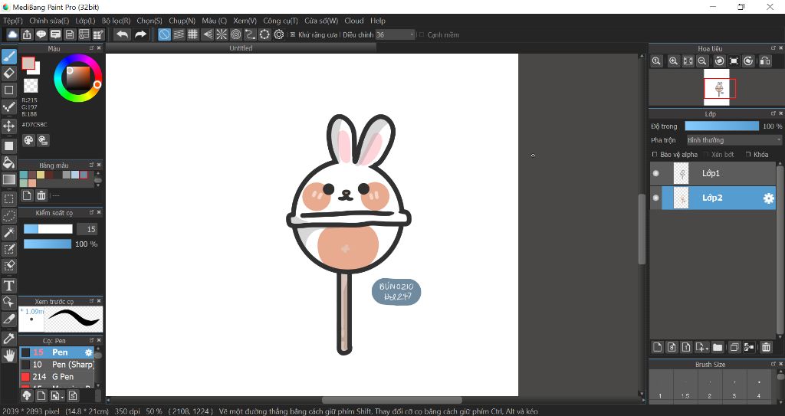Select the transparent color swatch

click(x=31, y=86)
